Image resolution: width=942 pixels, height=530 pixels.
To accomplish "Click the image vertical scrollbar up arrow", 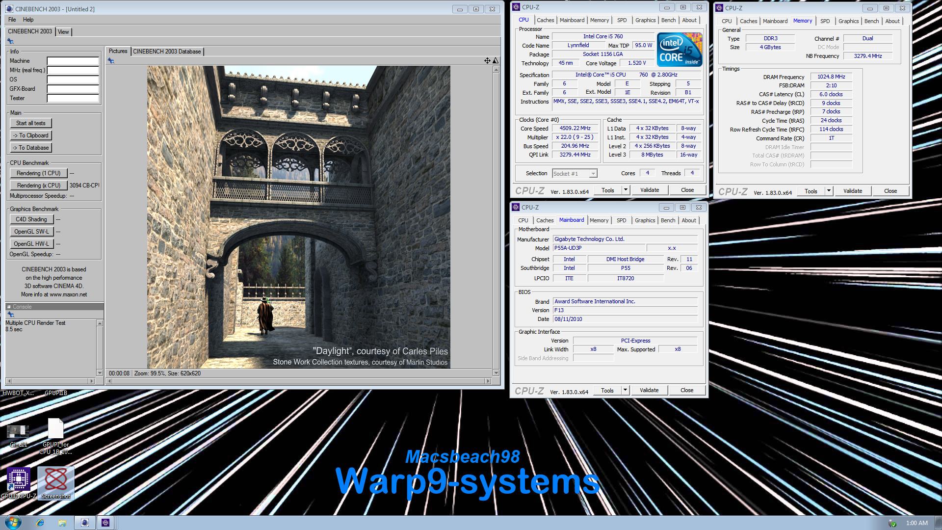I will (x=496, y=70).
